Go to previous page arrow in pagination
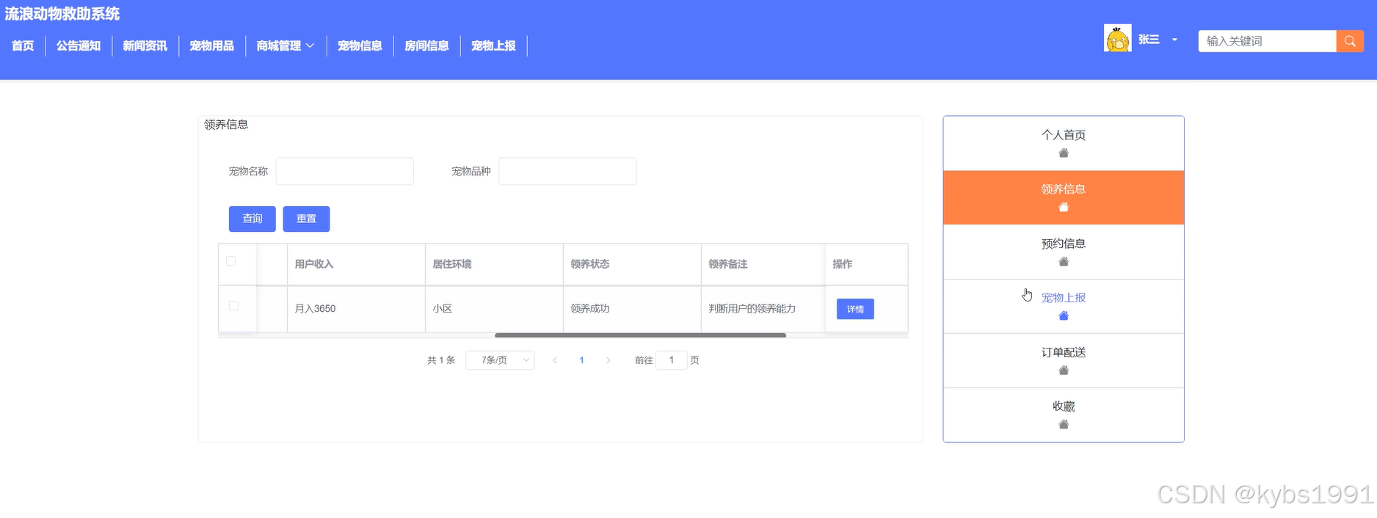1377x518 pixels. tap(555, 360)
